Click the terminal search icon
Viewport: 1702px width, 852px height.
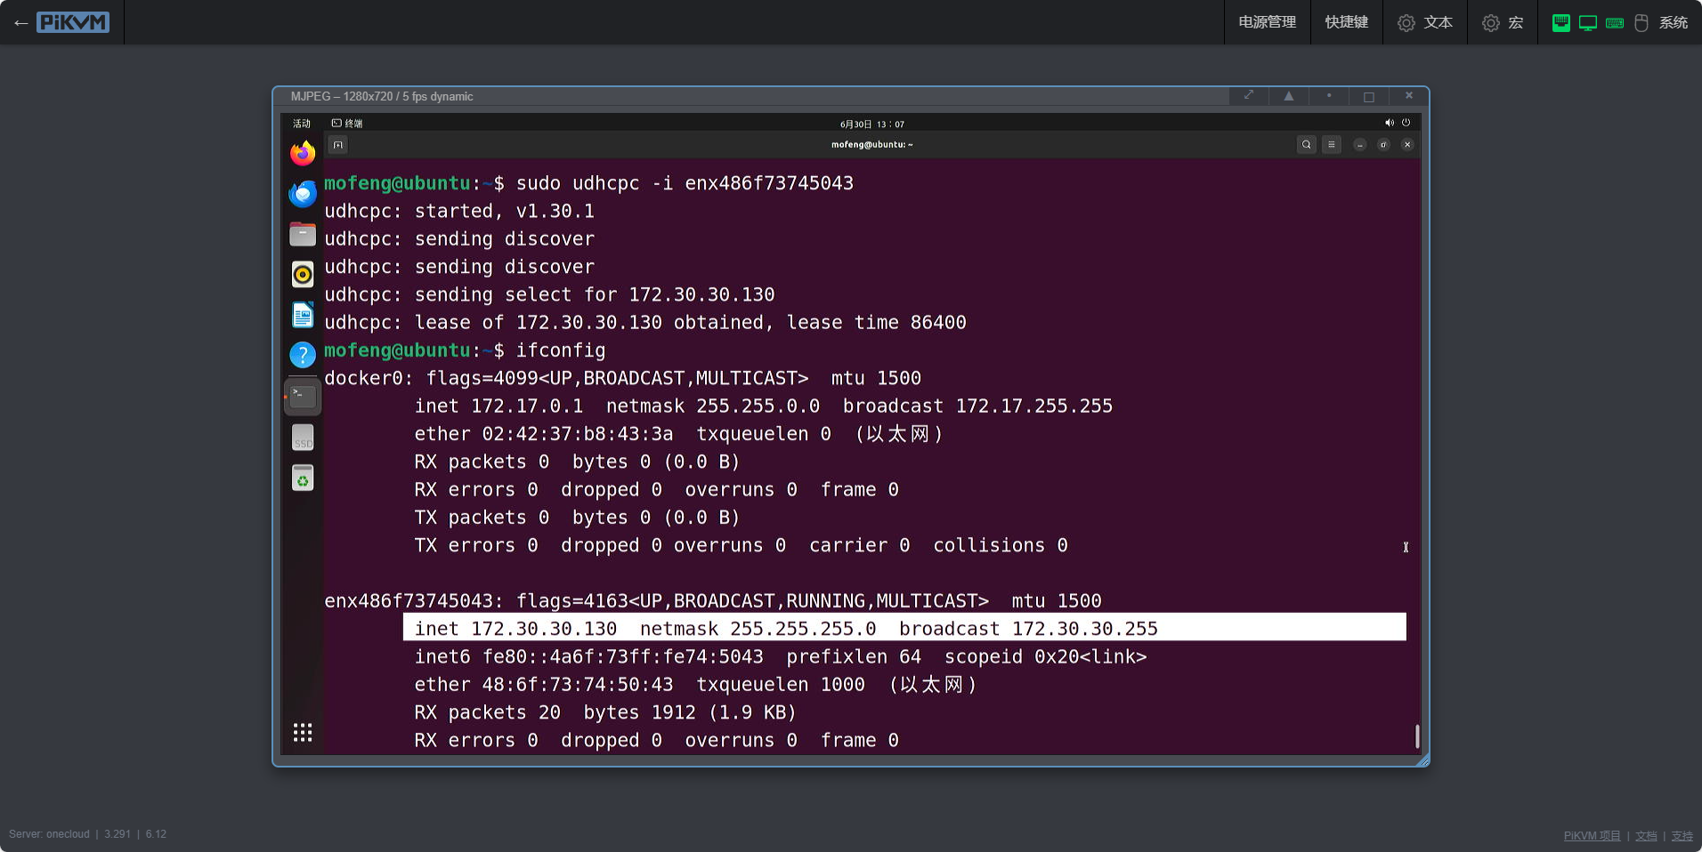coord(1306,145)
